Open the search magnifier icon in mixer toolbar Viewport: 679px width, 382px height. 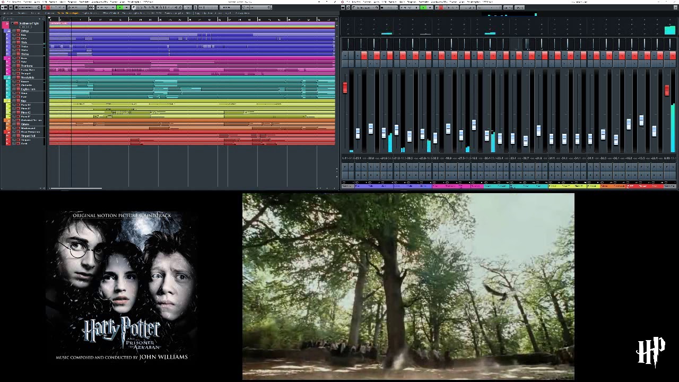(x=348, y=7)
